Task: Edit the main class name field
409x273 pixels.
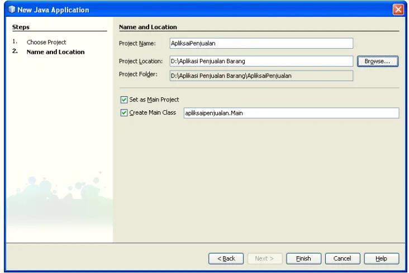Action: pos(291,113)
